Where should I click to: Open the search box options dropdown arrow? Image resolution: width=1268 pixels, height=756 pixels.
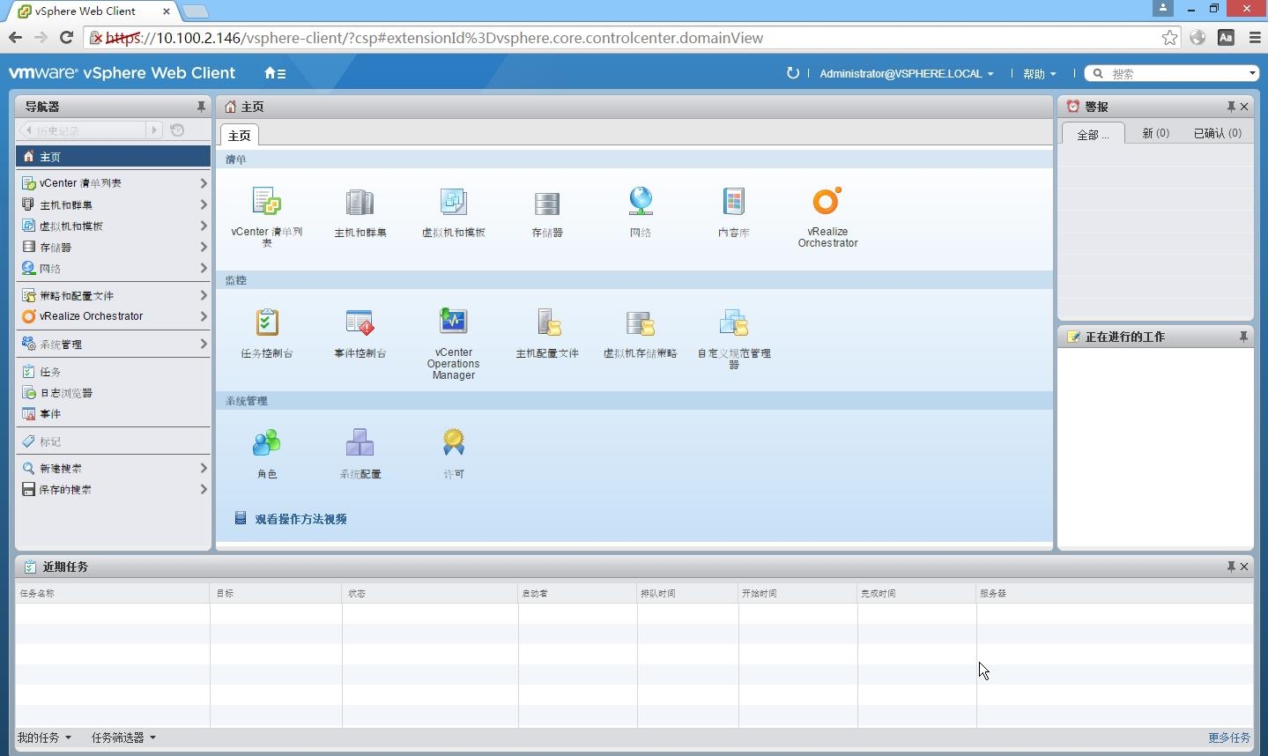(1252, 73)
